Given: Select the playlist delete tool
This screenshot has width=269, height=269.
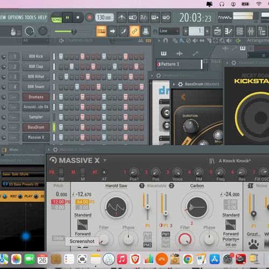Looking at the screenshot, I should [x=188, y=41].
